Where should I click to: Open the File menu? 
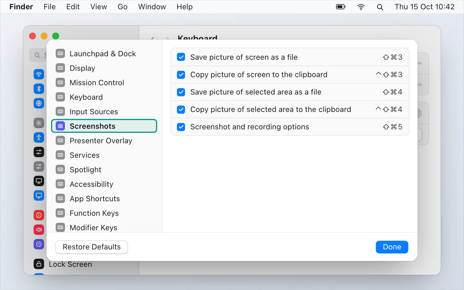50,7
